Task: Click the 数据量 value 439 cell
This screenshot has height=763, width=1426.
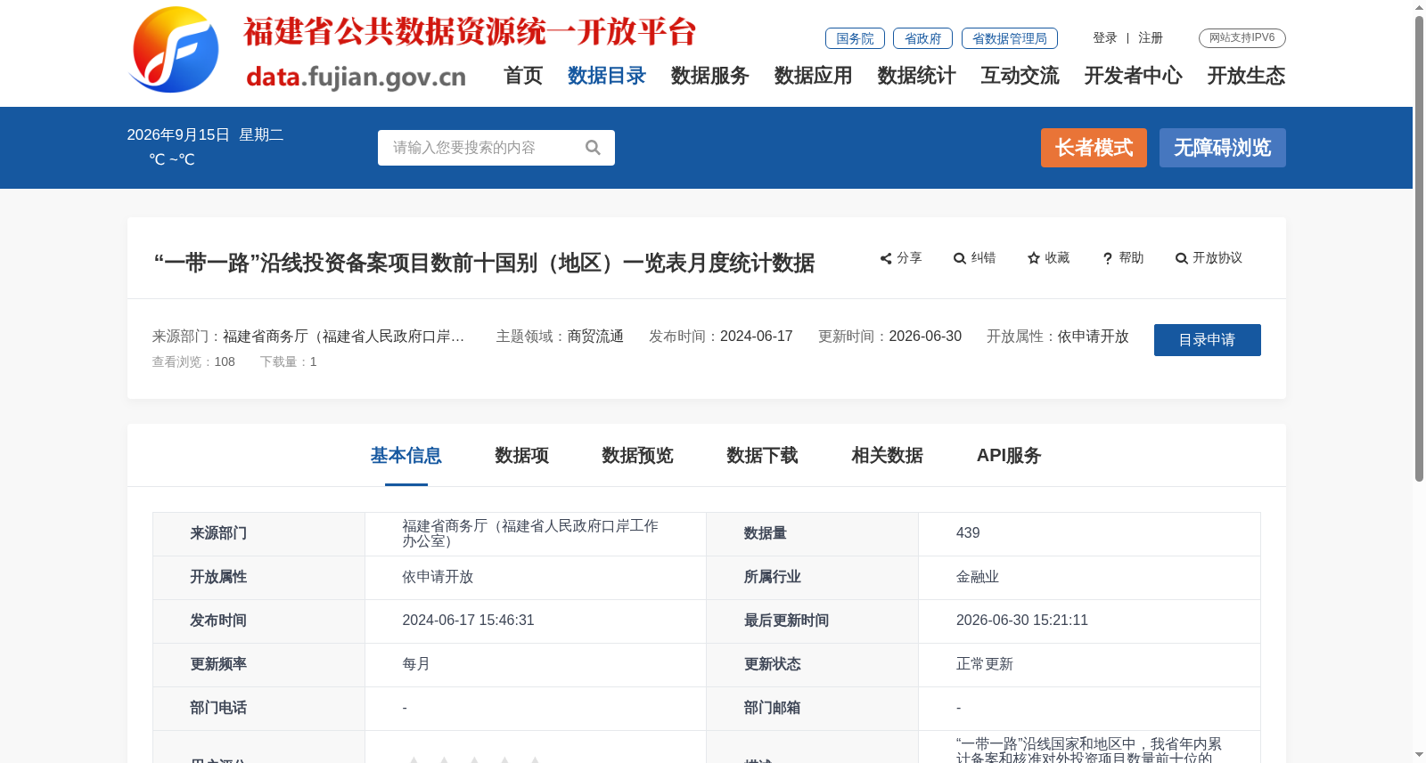Action: [1089, 533]
